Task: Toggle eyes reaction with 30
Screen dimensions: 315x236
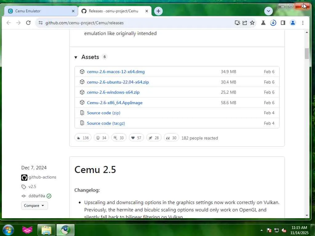Action: click(171, 138)
